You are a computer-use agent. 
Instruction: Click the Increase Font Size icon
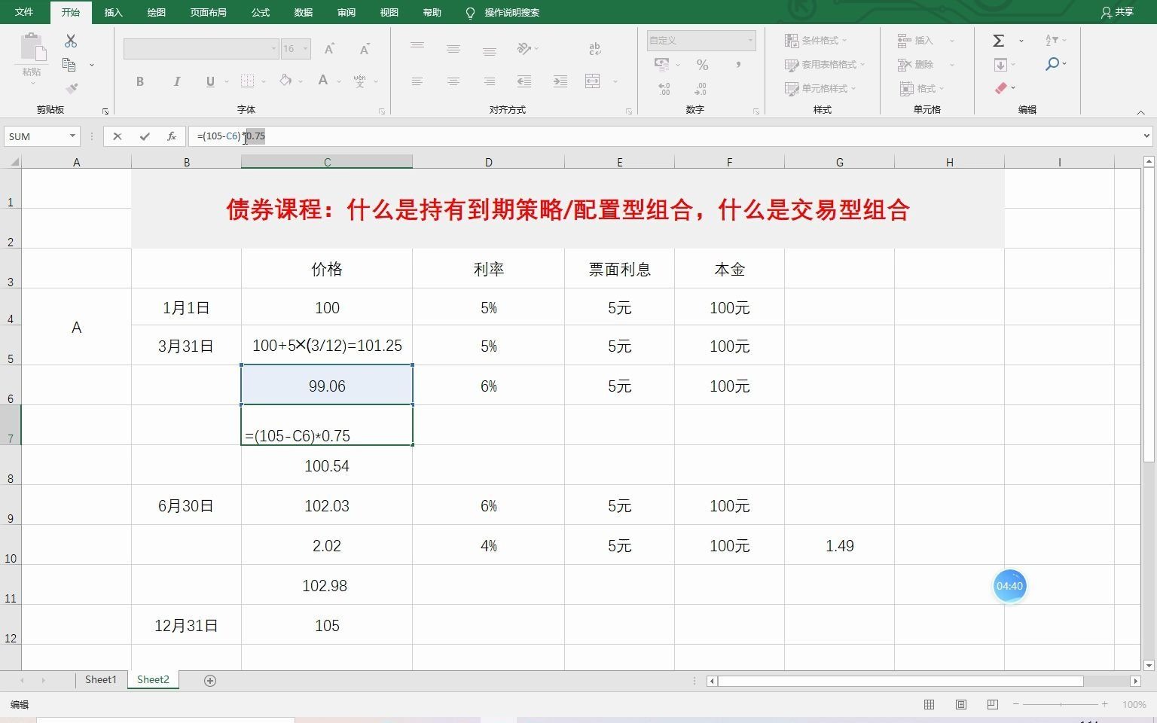(329, 49)
